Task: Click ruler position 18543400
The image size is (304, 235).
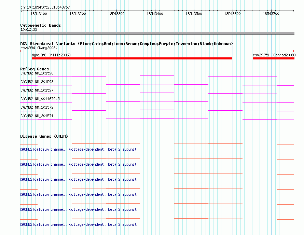Action: pyautogui.click(x=155, y=14)
